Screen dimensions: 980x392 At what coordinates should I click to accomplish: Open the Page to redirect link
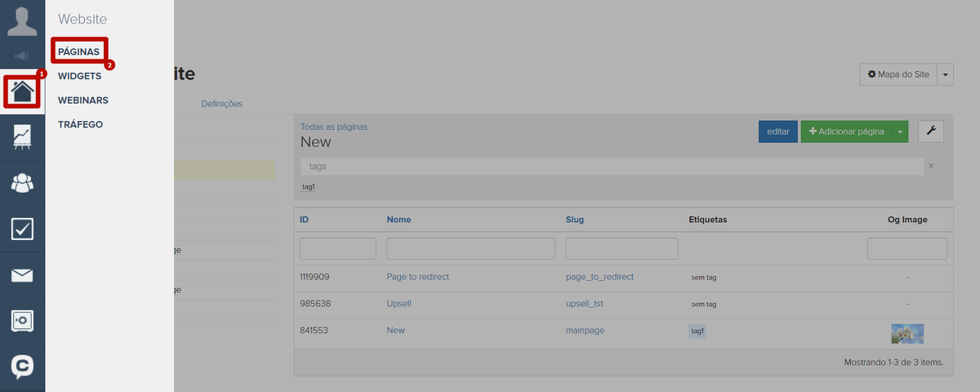(417, 277)
